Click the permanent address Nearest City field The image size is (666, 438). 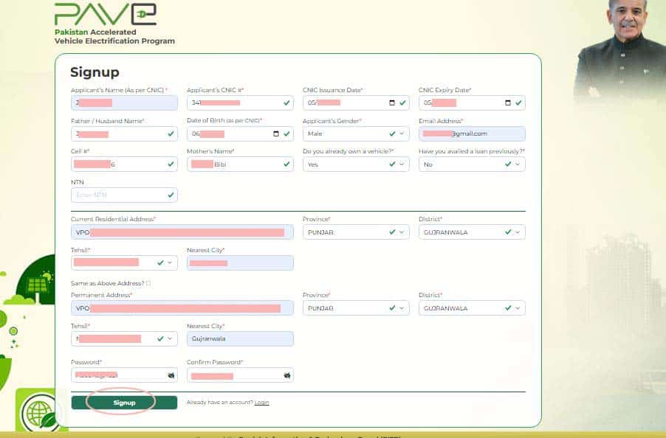coord(239,338)
